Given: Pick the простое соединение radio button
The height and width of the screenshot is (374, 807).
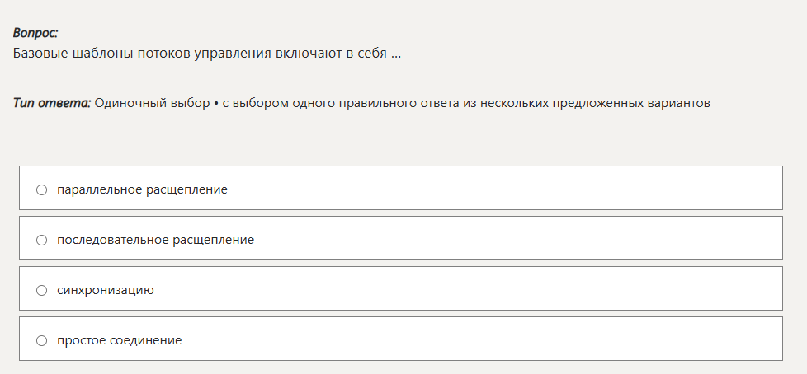Looking at the screenshot, I should (x=42, y=340).
